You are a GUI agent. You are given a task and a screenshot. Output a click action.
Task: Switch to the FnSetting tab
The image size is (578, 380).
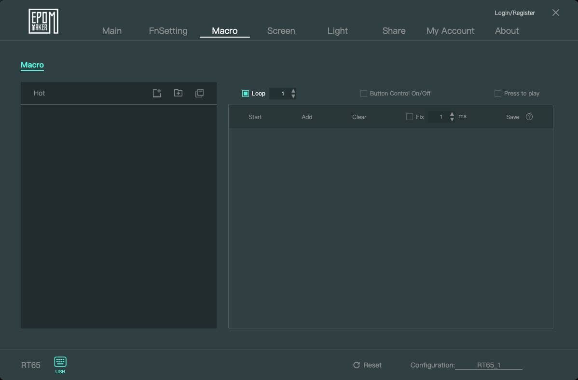point(168,31)
